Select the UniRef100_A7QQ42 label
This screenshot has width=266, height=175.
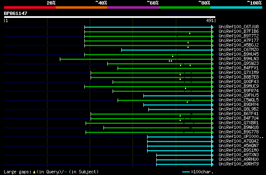pos(239,141)
